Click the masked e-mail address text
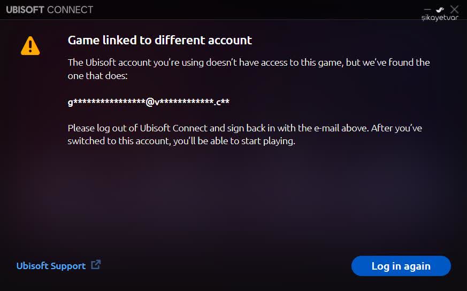The image size is (467, 291). (x=148, y=101)
